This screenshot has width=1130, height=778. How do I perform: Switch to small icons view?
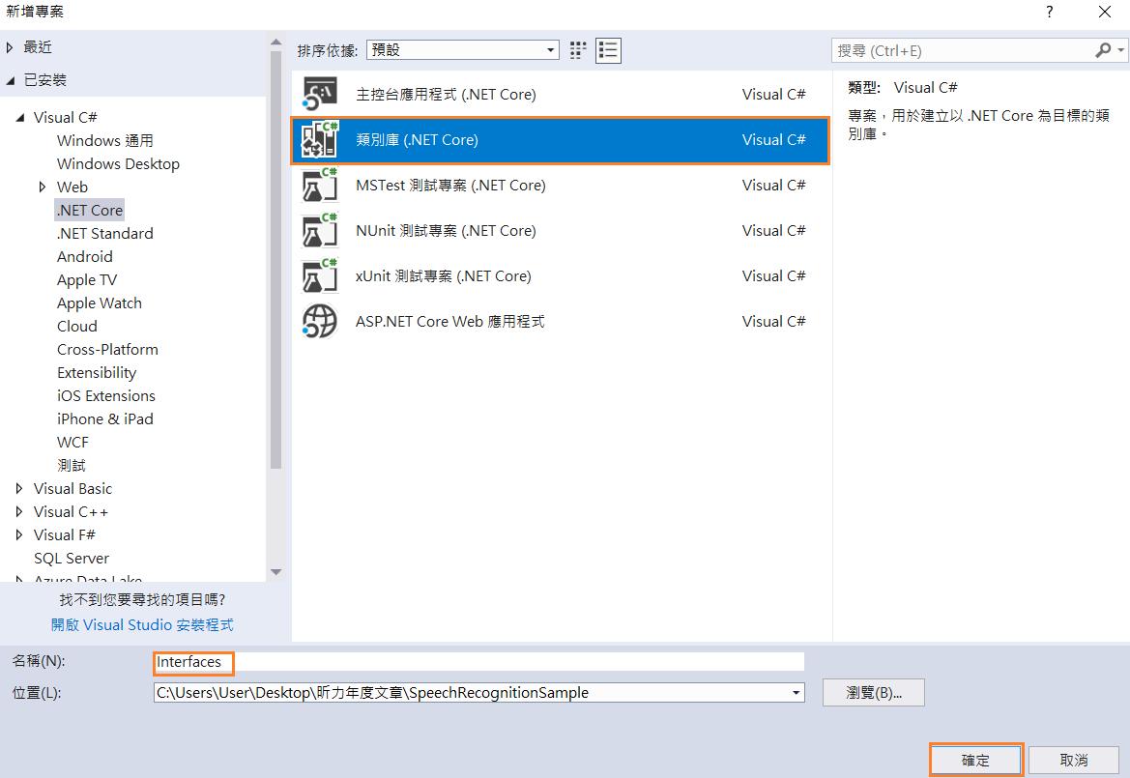tap(578, 50)
